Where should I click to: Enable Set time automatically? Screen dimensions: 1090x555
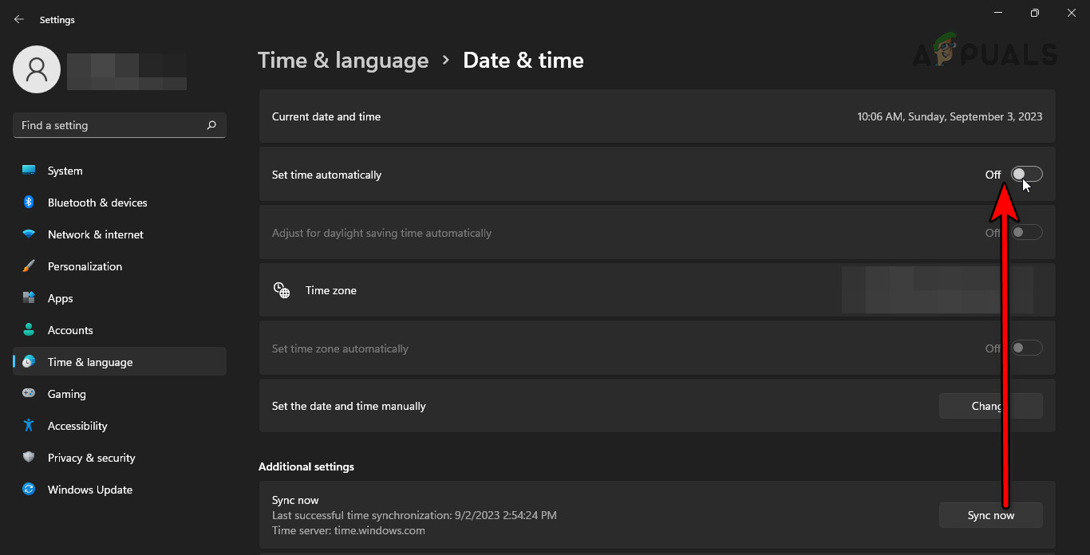1026,173
